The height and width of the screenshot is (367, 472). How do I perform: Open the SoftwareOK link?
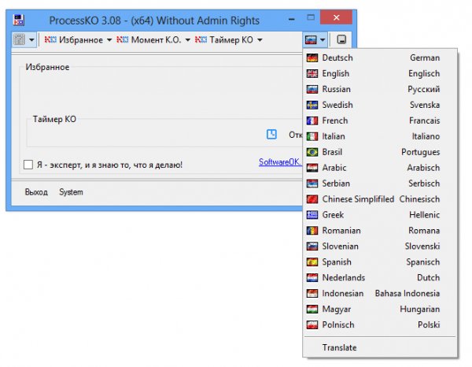pyautogui.click(x=280, y=162)
